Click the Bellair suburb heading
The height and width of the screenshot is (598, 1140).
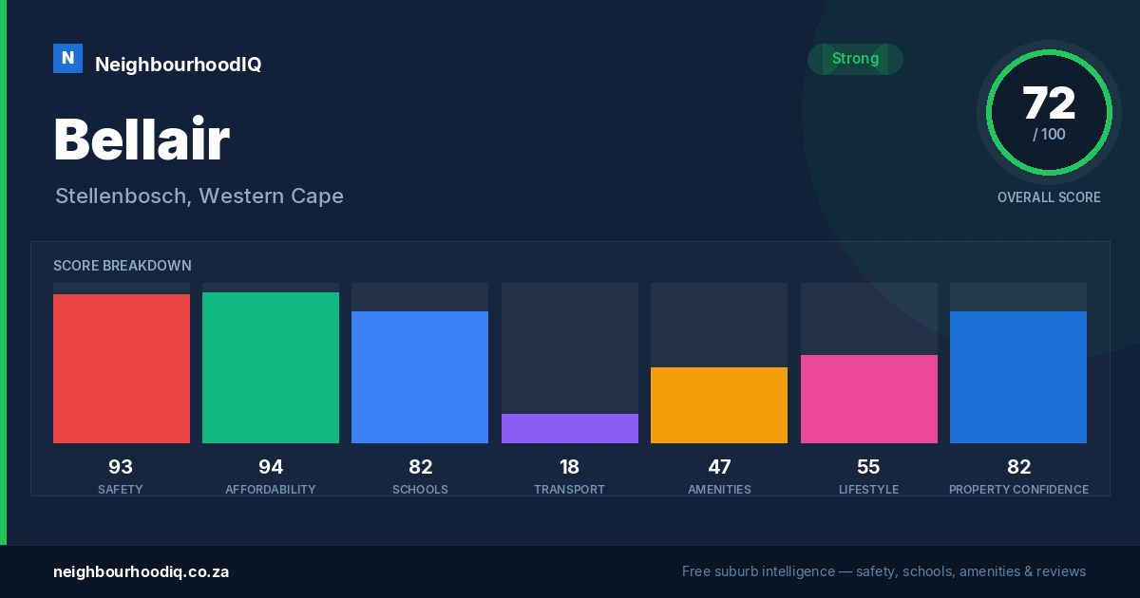[142, 140]
